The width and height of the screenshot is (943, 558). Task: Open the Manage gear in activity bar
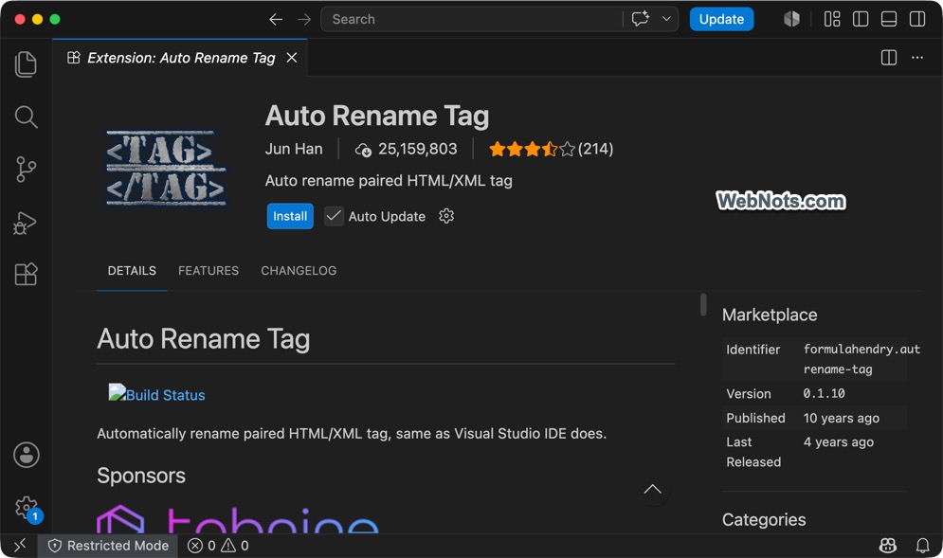[27, 508]
